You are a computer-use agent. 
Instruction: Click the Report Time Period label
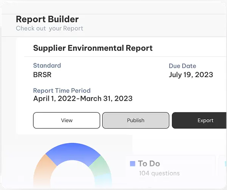click(62, 91)
